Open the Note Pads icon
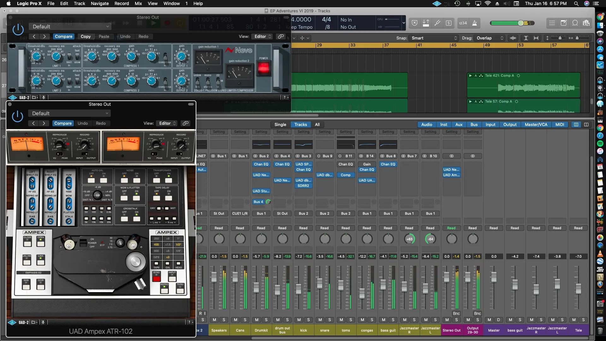Screen dimensions: 606x341 point(563,23)
